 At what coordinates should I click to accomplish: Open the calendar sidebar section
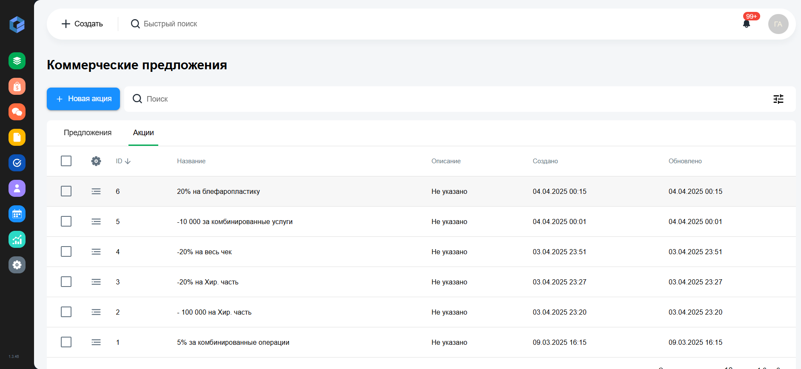point(17,214)
